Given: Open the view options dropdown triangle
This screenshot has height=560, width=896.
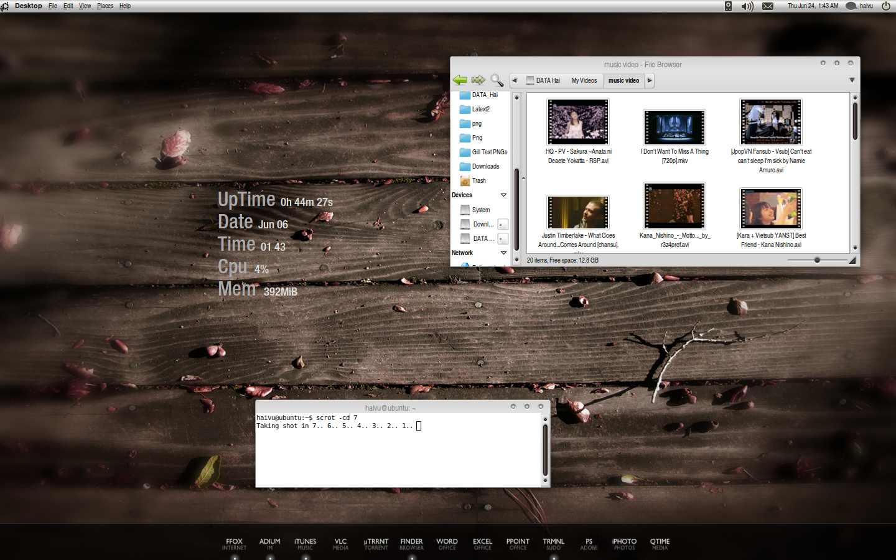Looking at the screenshot, I should click(x=852, y=80).
